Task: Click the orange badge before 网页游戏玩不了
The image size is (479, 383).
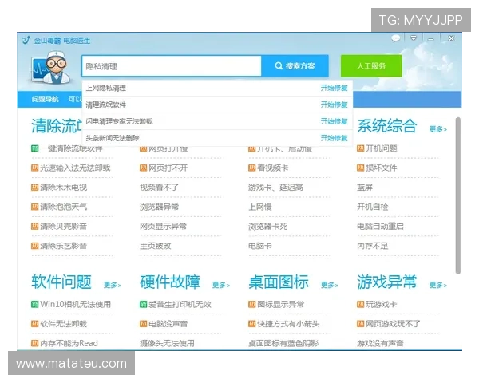Action: point(361,324)
